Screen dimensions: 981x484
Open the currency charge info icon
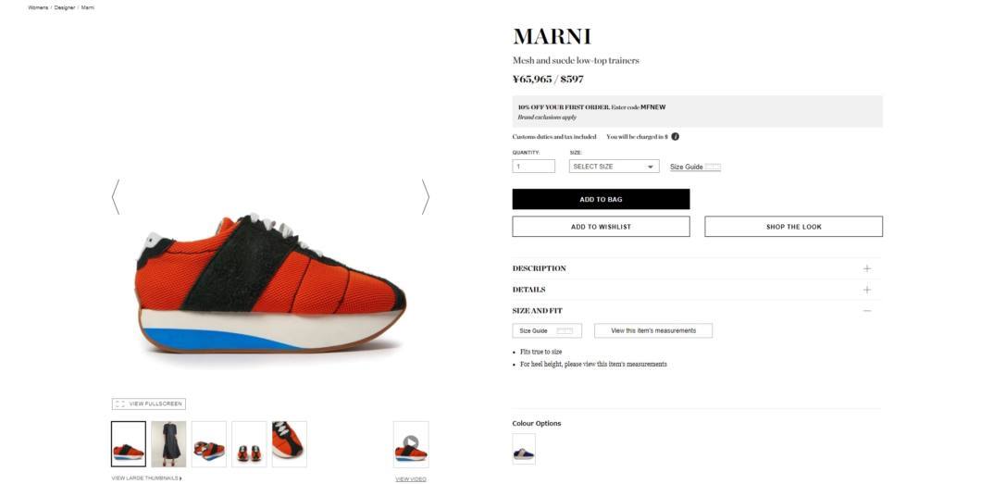click(x=675, y=136)
